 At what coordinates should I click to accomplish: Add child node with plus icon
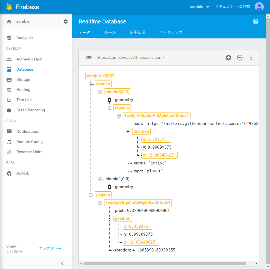(228, 58)
